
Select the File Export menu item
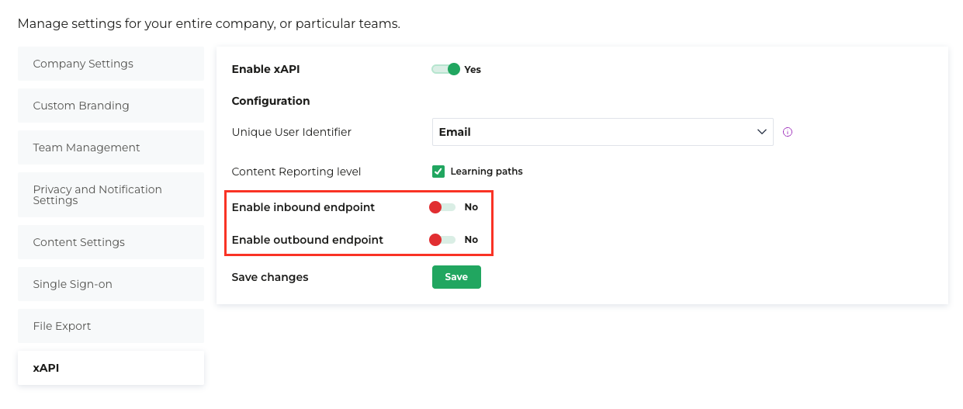(x=111, y=326)
